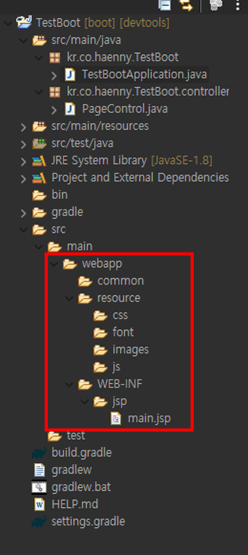This screenshot has width=248, height=555.
Task: Collapse the main folder node
Action: (38, 247)
